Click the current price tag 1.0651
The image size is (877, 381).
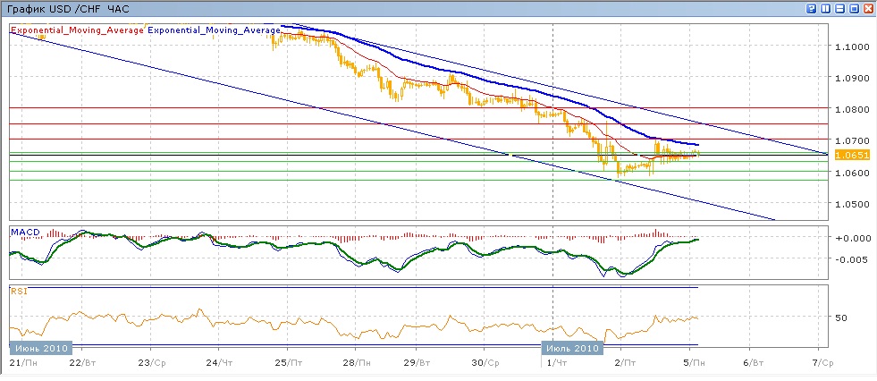click(851, 155)
